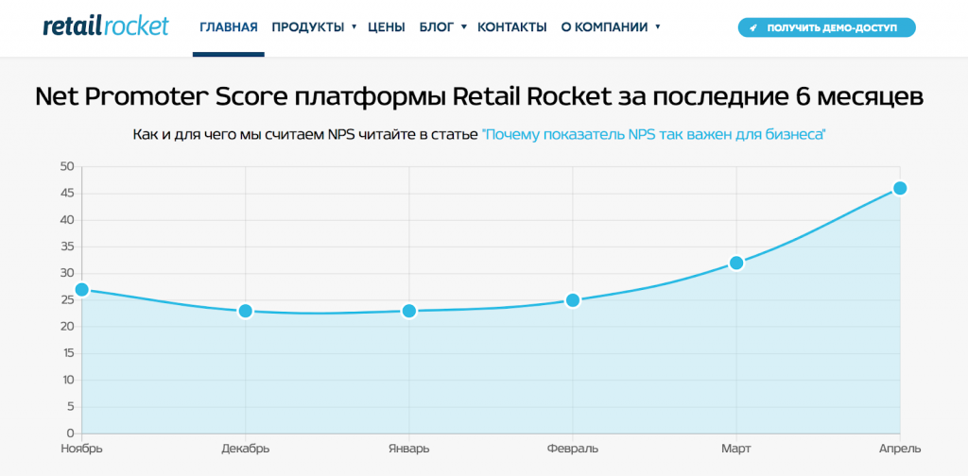Screen dimensions: 968x476
Task: Click the Январь axis label
Action: point(408,449)
